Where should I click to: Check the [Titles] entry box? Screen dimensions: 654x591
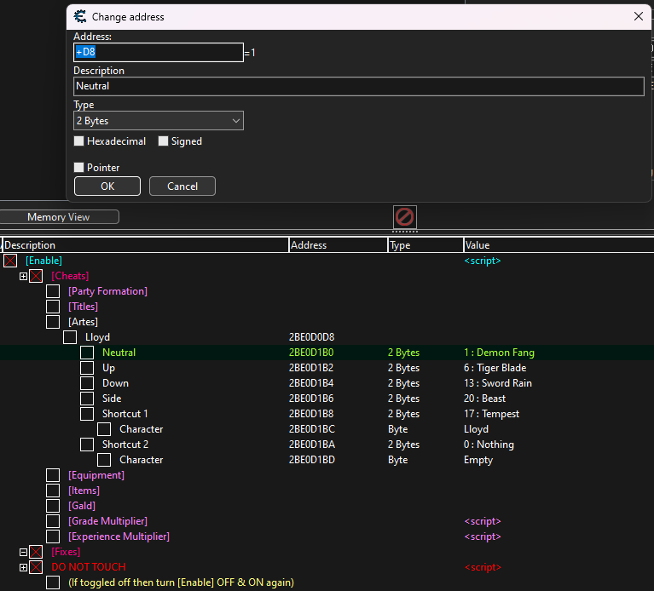click(x=53, y=307)
